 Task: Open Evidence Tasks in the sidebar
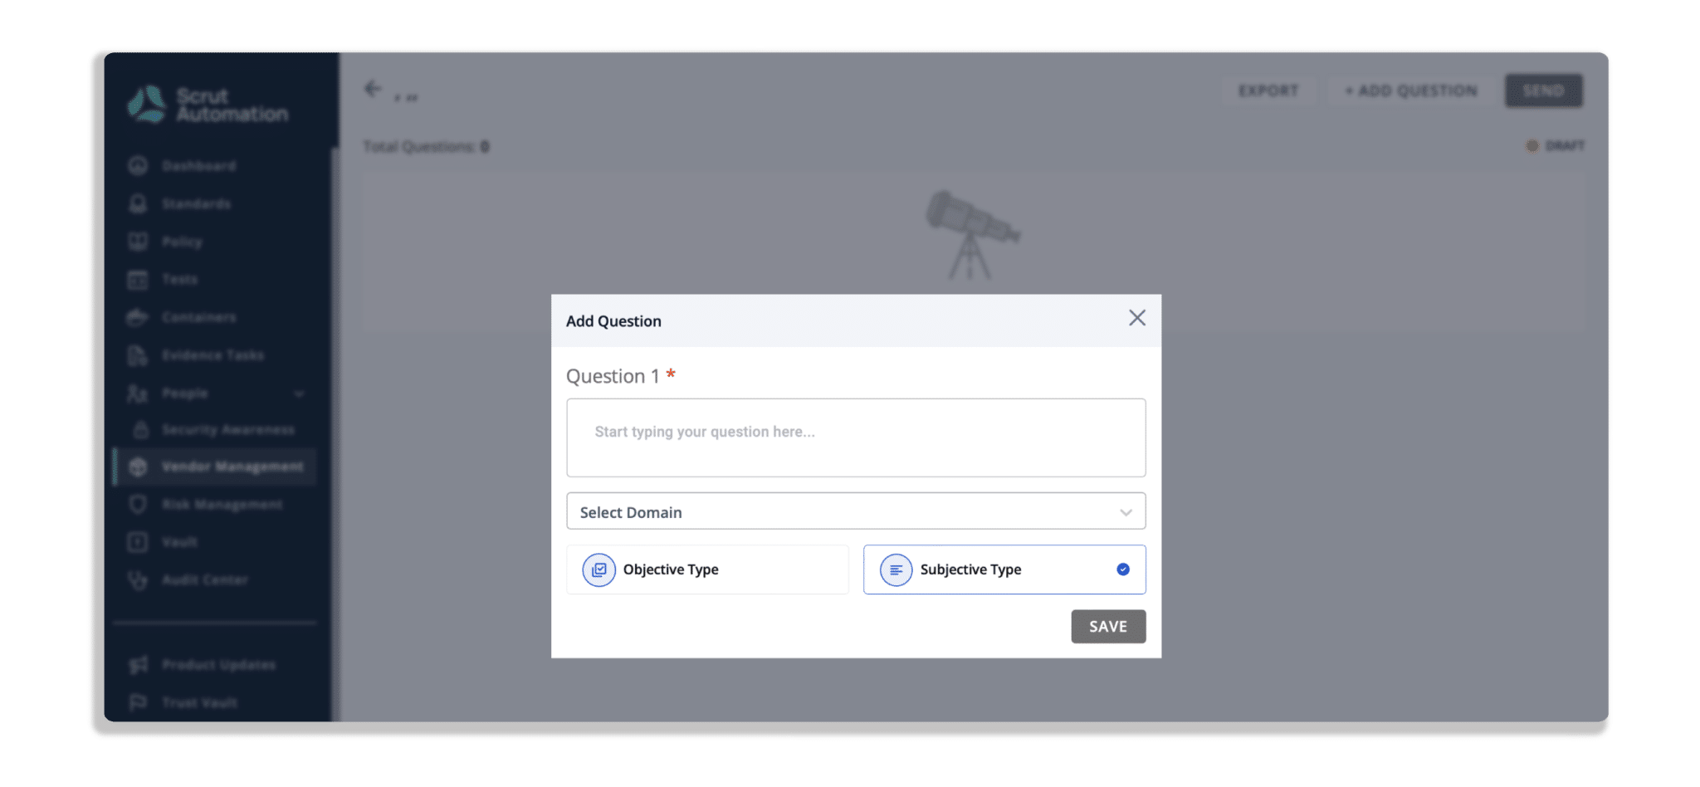click(214, 355)
